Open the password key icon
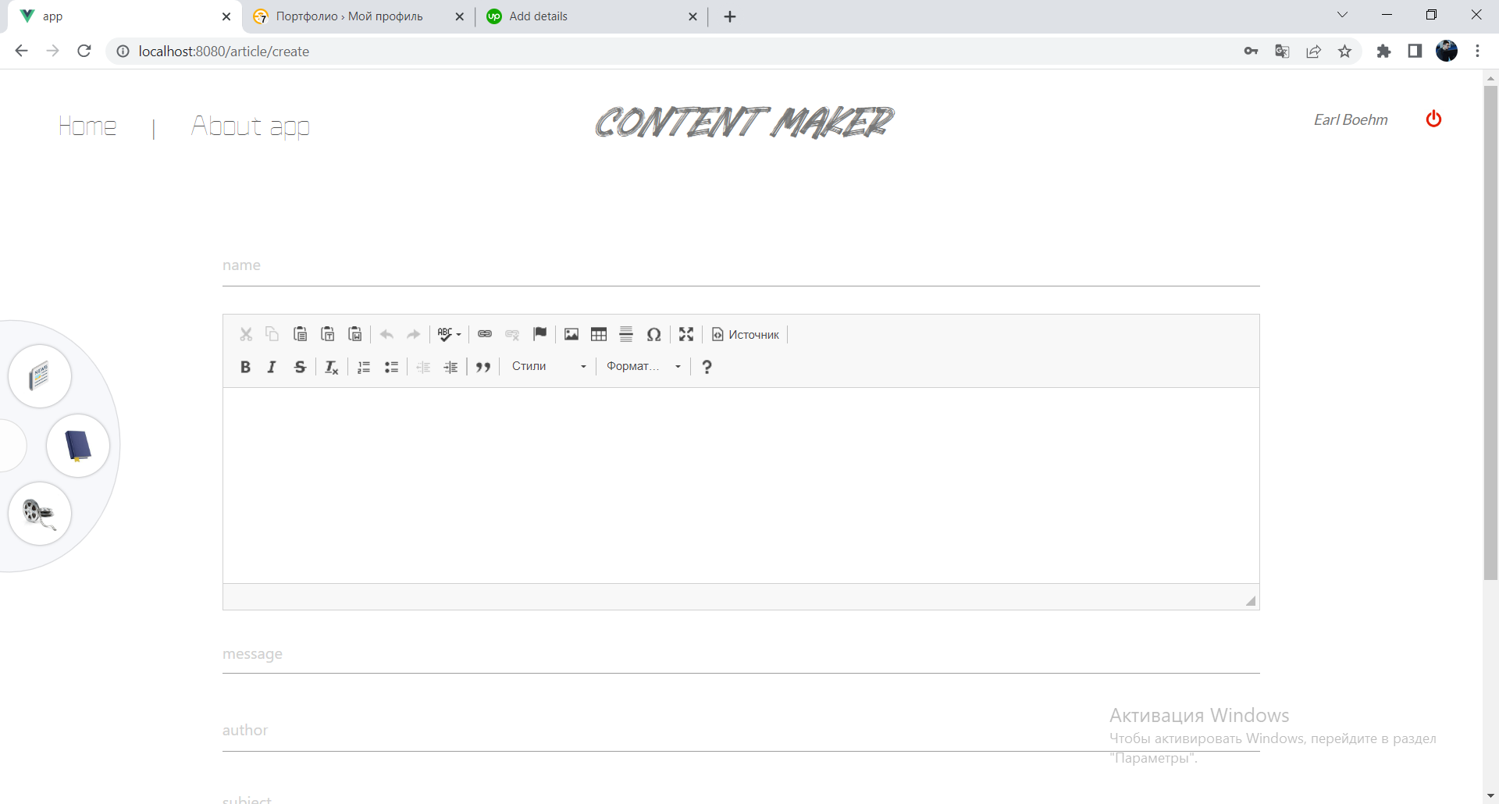The image size is (1499, 804). pos(1251,52)
